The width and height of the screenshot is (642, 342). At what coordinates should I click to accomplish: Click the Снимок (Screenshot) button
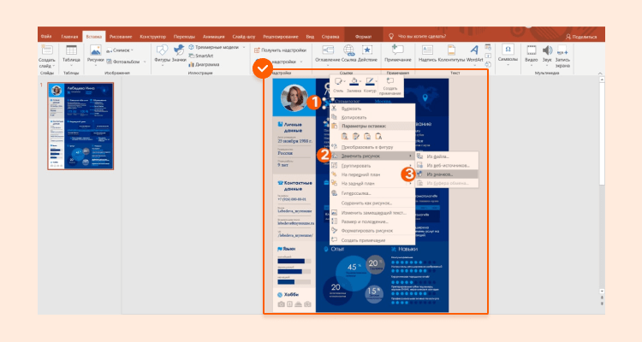(121, 50)
